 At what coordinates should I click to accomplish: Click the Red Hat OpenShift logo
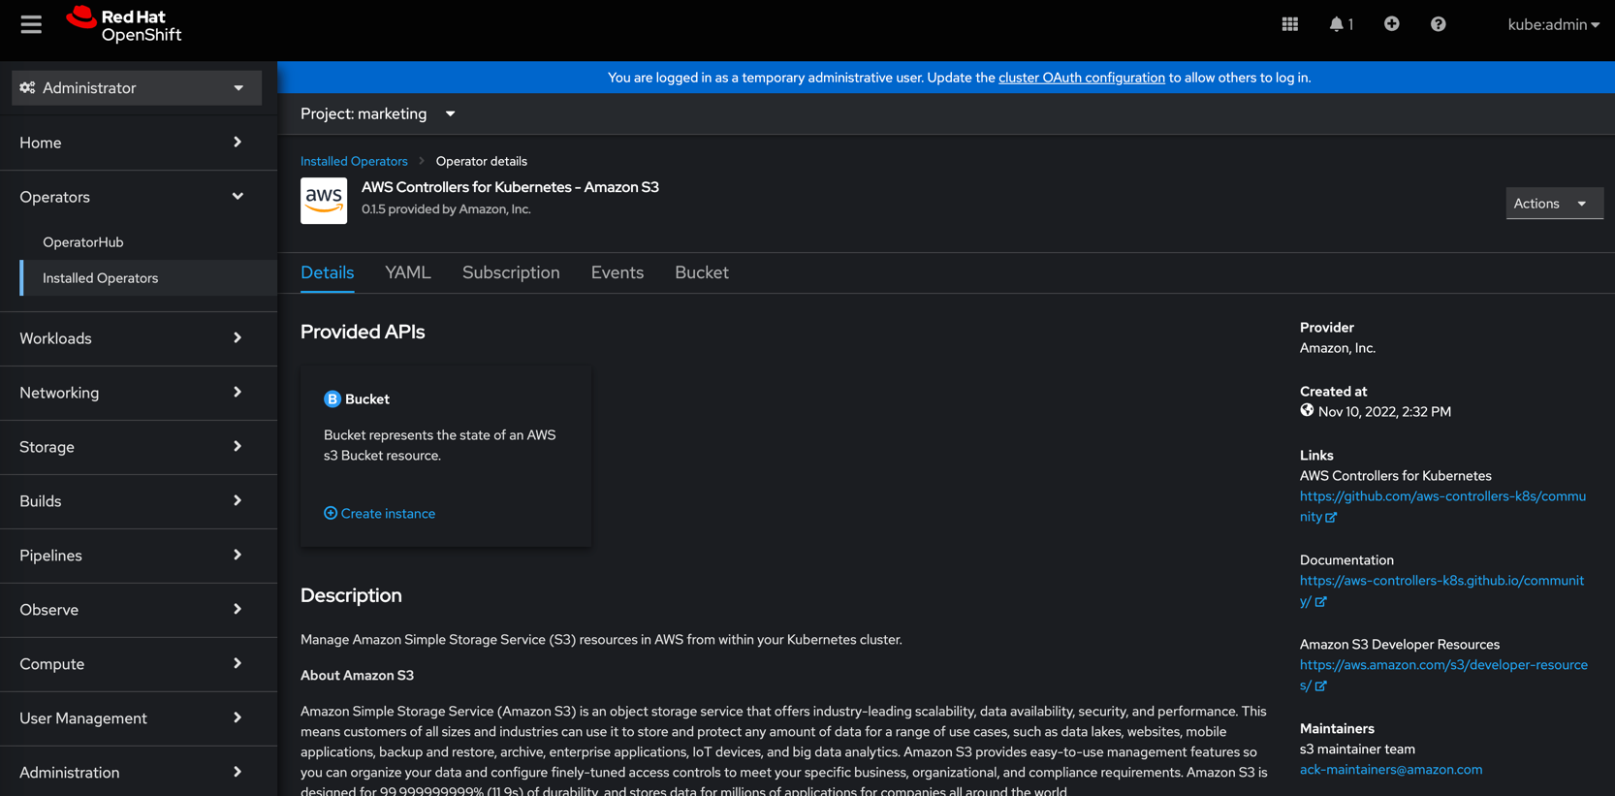pos(124,24)
